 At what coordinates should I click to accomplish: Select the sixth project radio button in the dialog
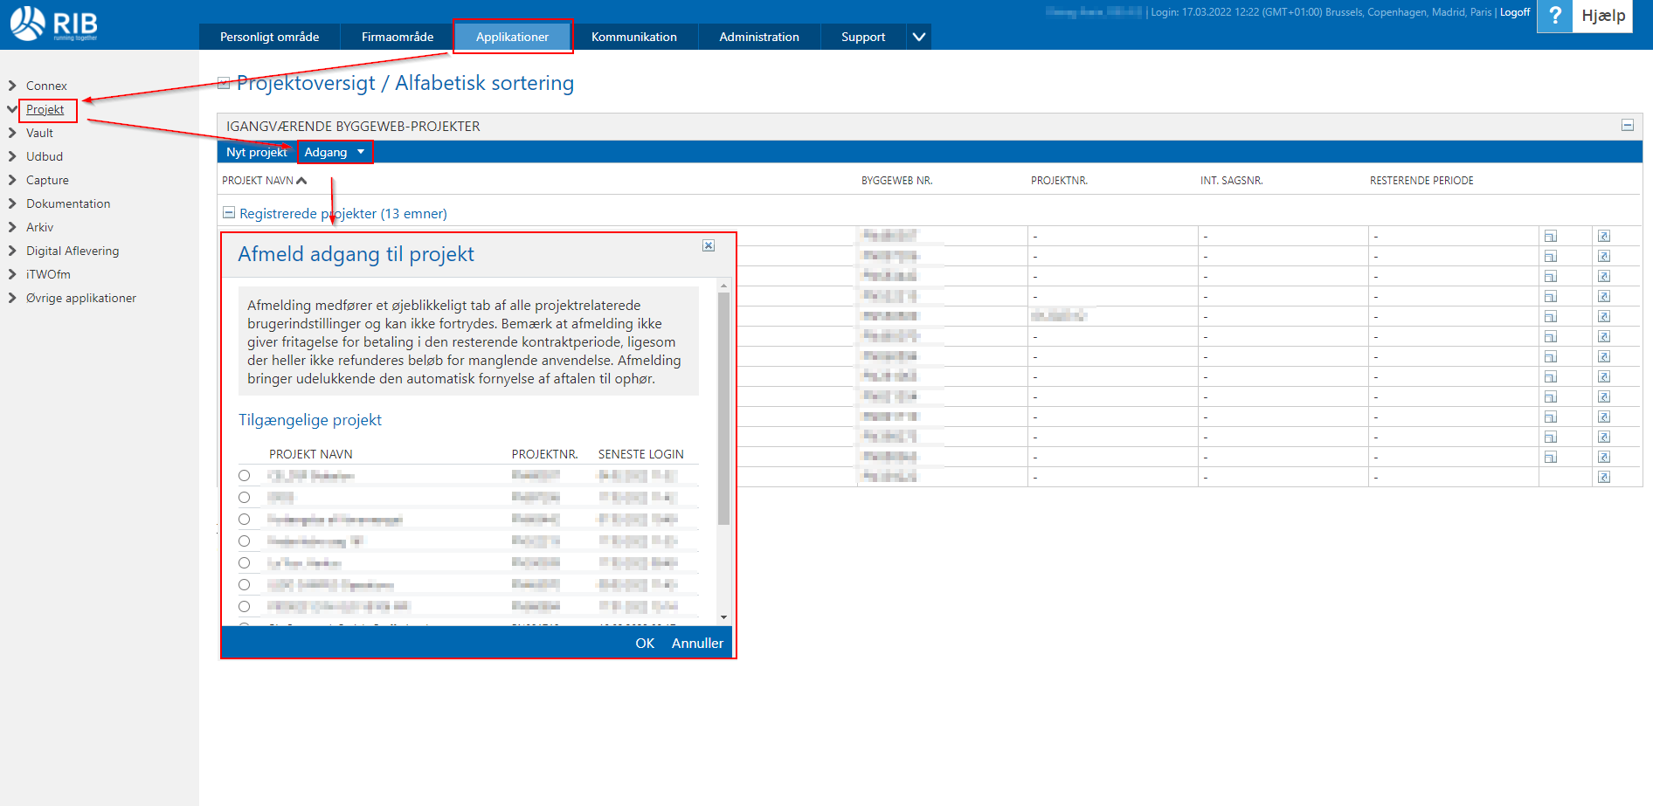pyautogui.click(x=245, y=585)
